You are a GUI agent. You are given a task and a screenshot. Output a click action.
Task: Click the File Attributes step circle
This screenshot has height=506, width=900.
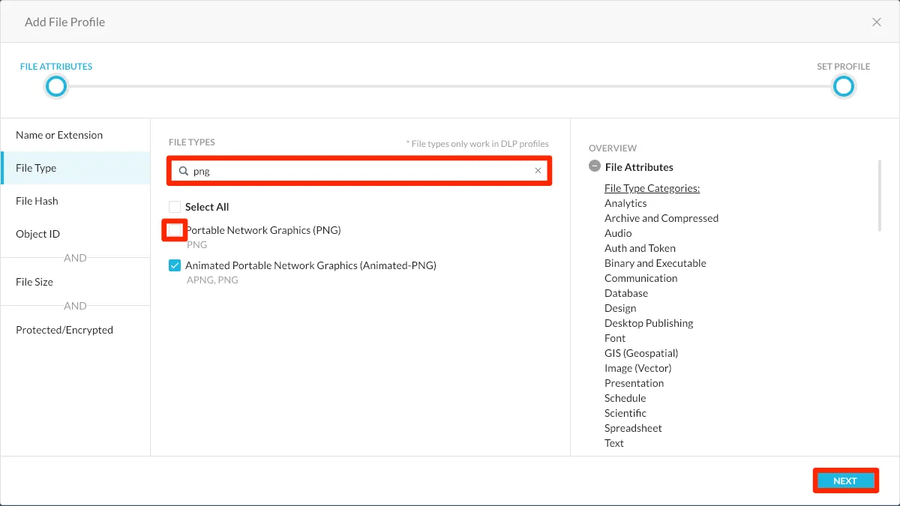[56, 87]
